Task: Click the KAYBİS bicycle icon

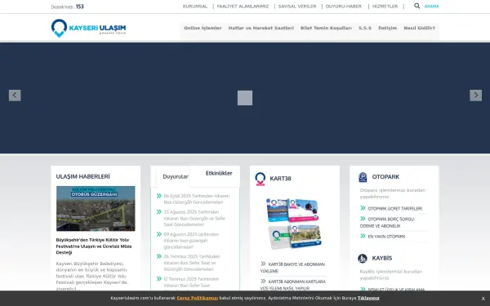Action: [363, 259]
